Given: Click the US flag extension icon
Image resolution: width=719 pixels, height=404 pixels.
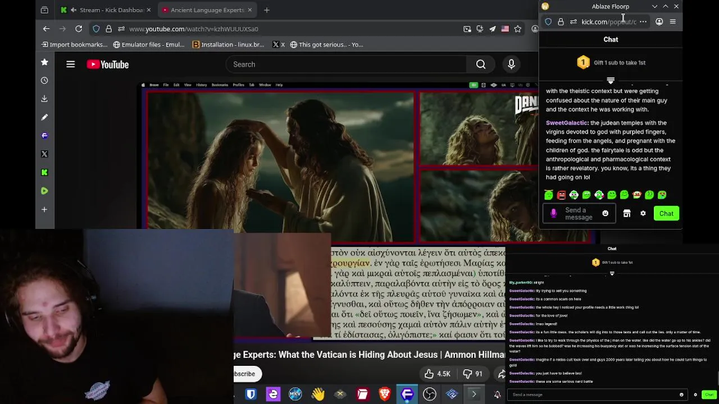Looking at the screenshot, I should point(505,29).
